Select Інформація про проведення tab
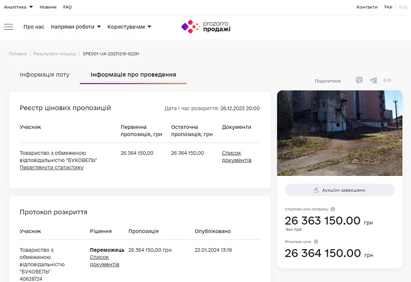 coord(133,74)
